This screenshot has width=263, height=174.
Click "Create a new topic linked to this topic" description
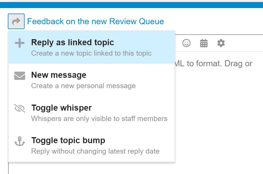tap(91, 53)
